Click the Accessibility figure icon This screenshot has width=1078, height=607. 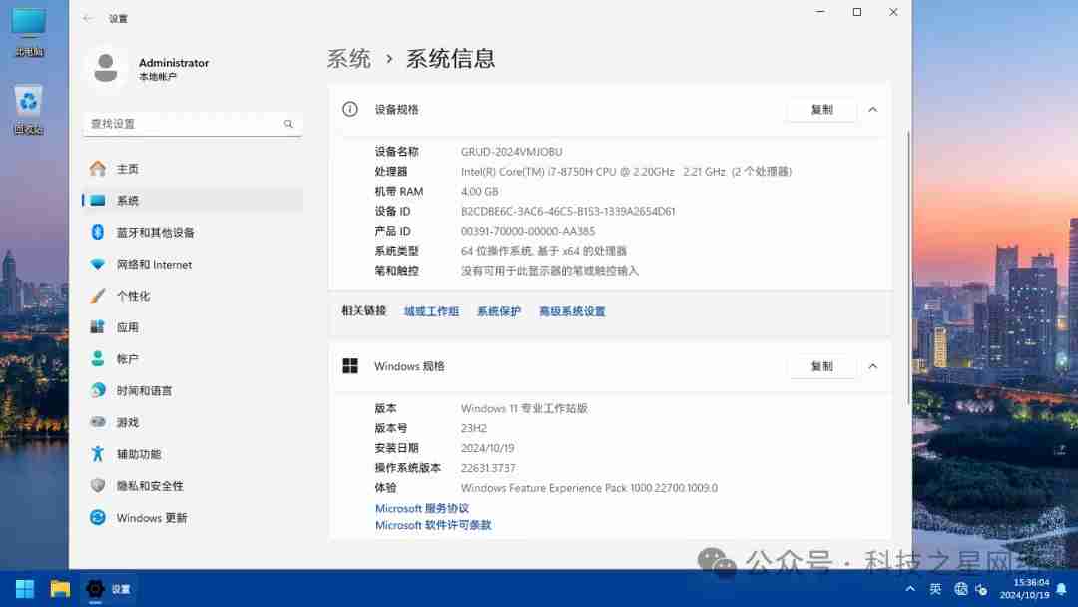point(98,454)
